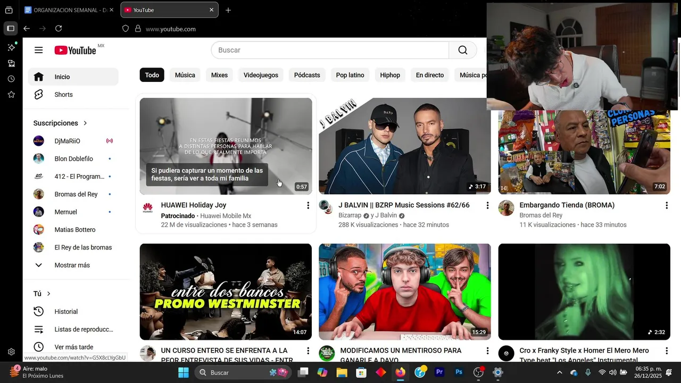Image resolution: width=681 pixels, height=383 pixels.
Task: Select the Hiphop filter chip
Action: point(390,75)
